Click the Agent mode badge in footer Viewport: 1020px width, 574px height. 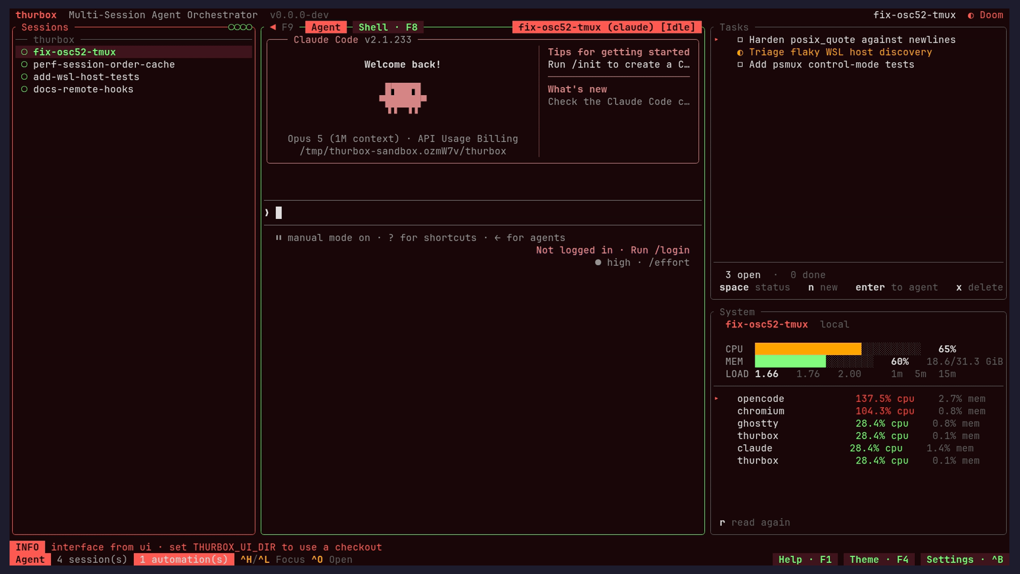[x=30, y=560]
